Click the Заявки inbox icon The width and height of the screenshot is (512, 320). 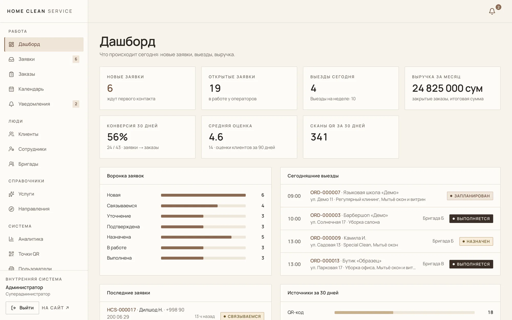pyautogui.click(x=11, y=59)
